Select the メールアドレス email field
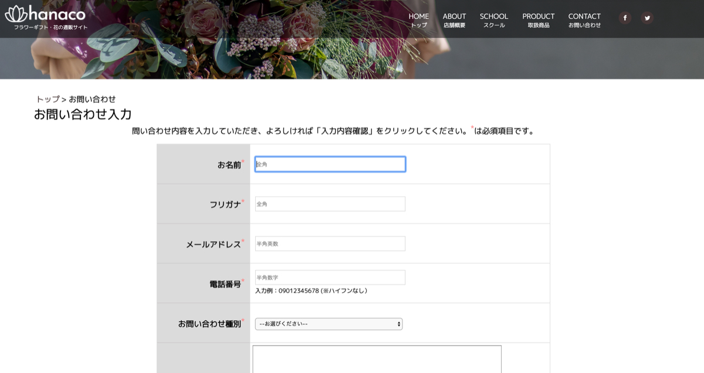704x373 pixels. point(330,244)
